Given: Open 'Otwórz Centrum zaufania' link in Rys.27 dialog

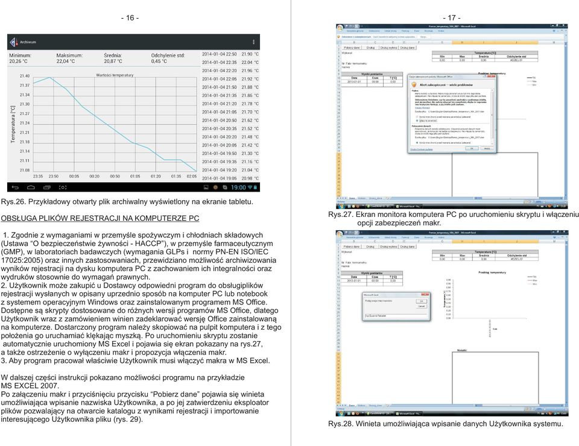Looking at the screenshot, I should click(x=422, y=149).
